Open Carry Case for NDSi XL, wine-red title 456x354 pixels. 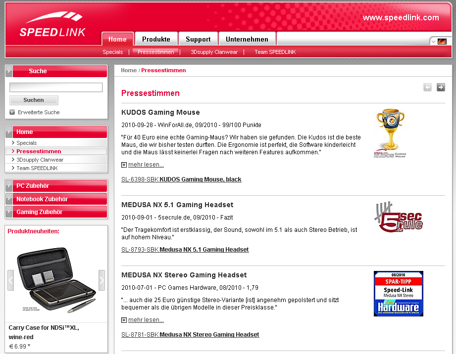click(x=44, y=332)
